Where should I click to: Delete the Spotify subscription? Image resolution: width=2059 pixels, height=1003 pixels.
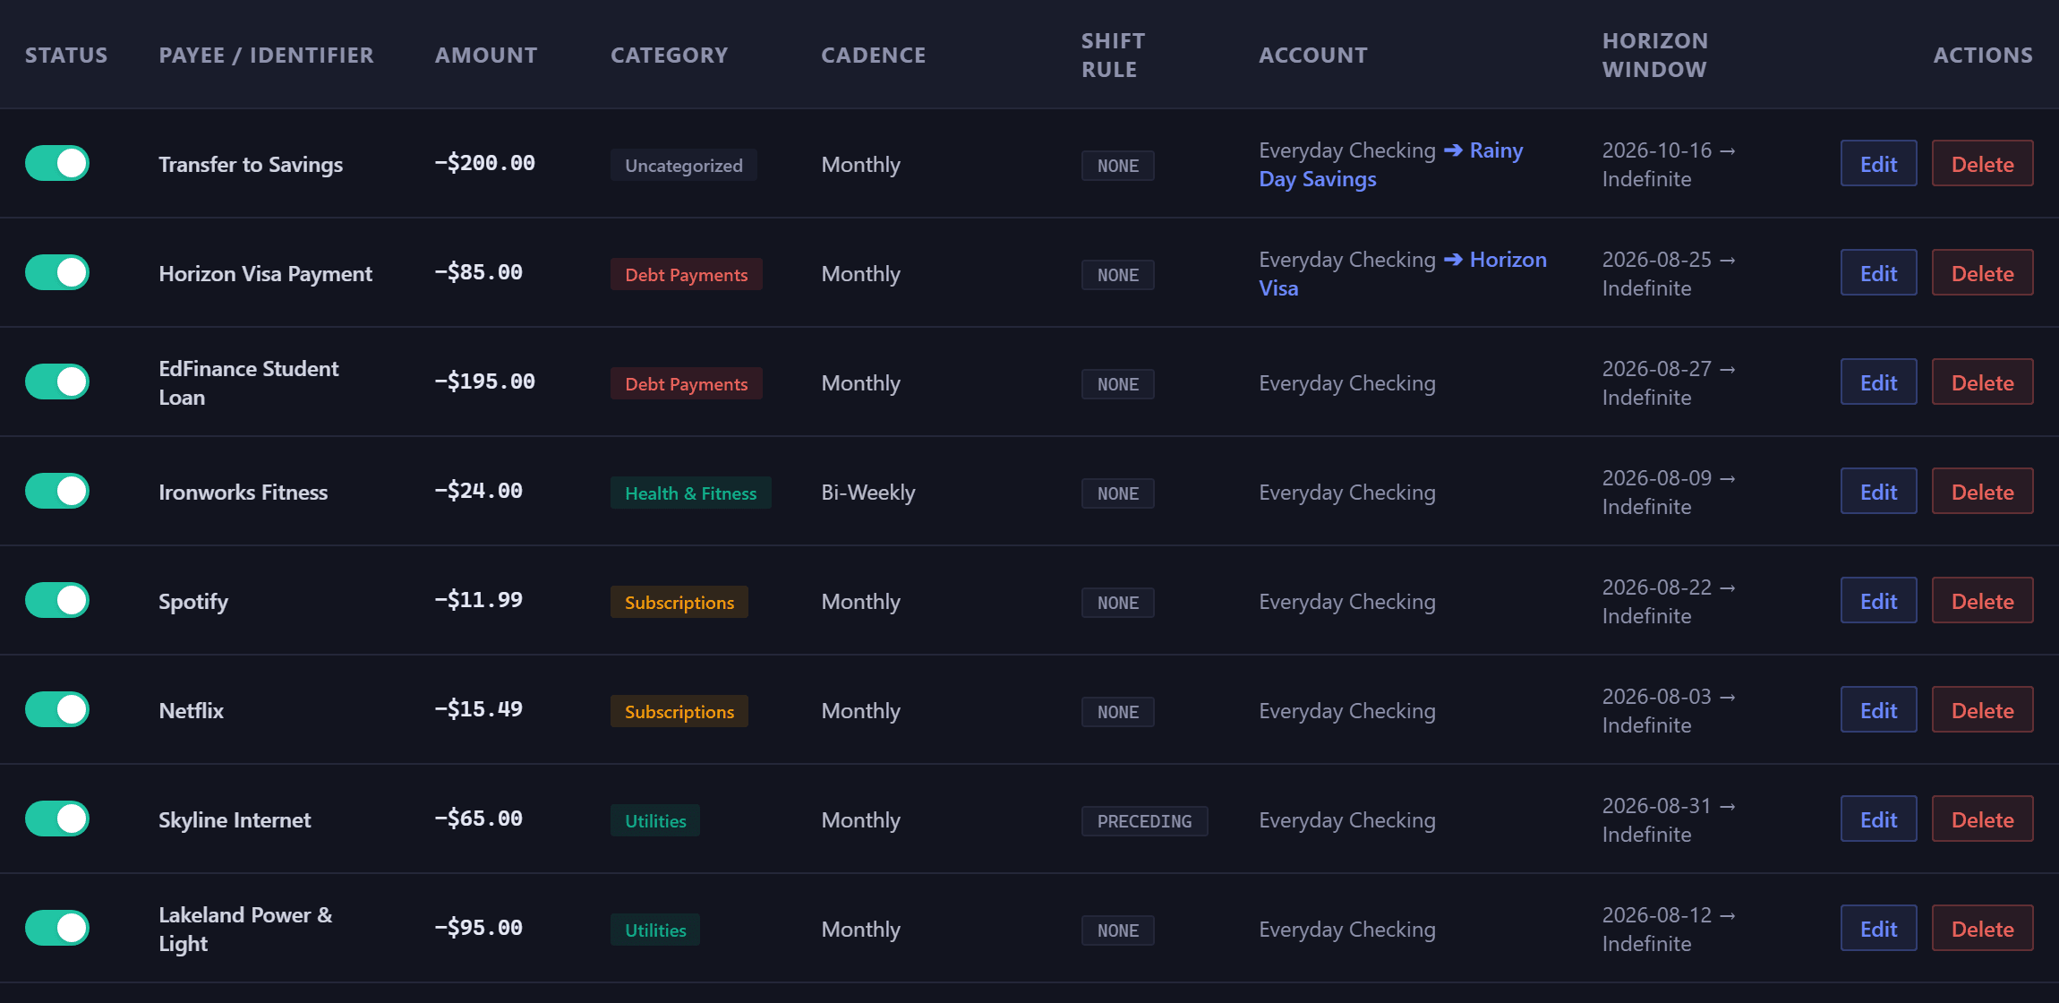(x=1982, y=600)
